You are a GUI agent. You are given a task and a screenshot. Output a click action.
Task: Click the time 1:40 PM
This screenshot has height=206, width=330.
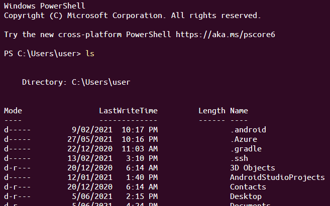(x=142, y=177)
